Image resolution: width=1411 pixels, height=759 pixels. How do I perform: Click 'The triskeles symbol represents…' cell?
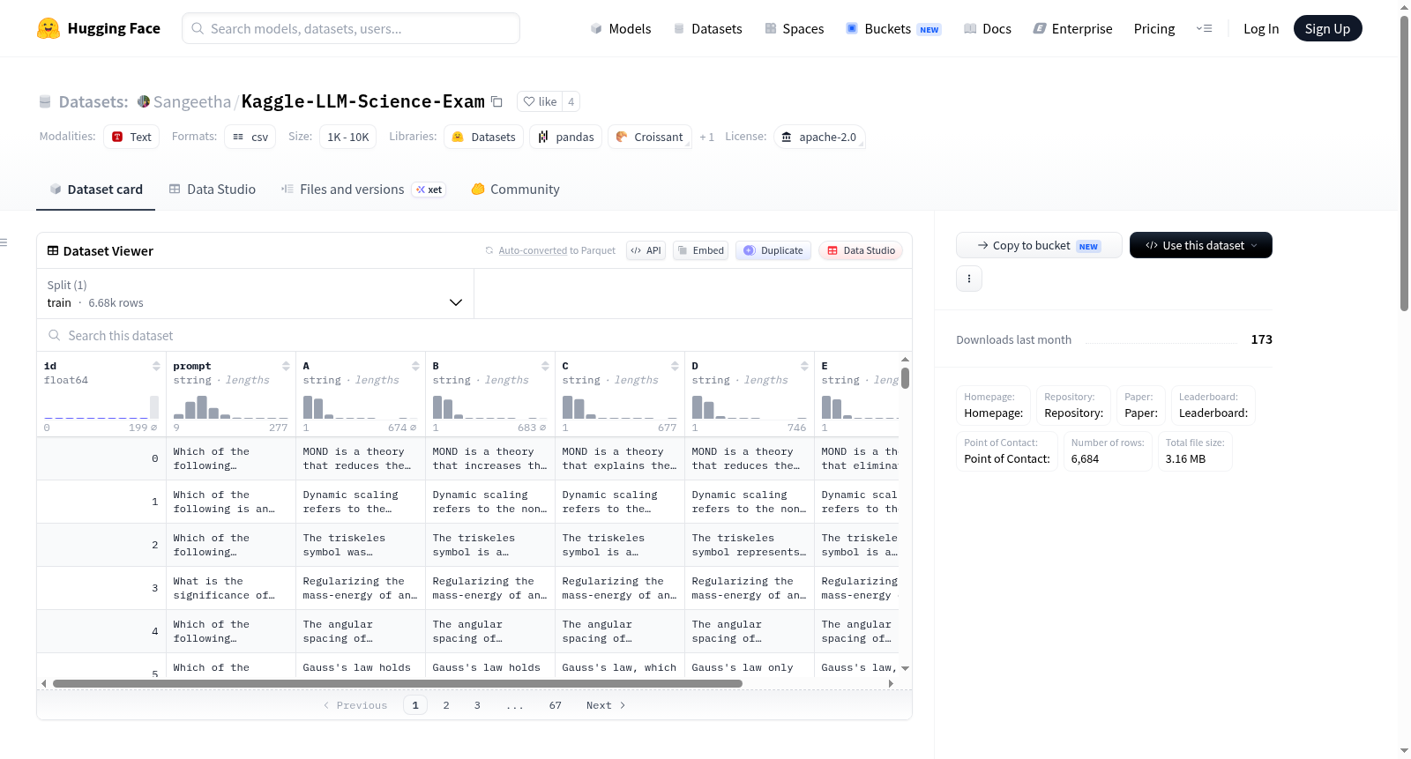750,545
